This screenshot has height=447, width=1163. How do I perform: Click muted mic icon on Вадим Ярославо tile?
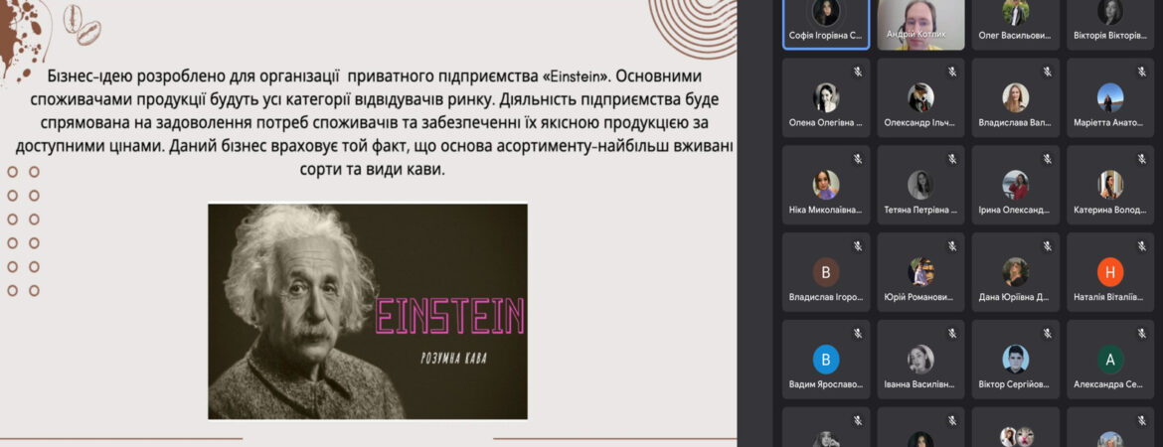tap(858, 333)
